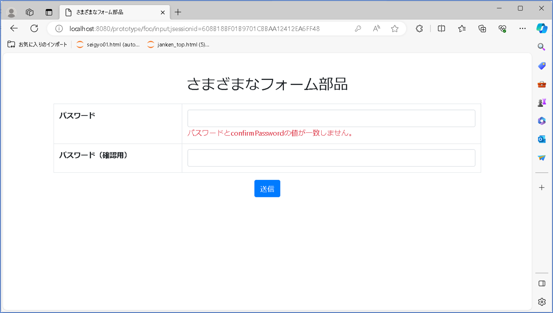Viewport: 553px width, 313px height.
Task: Open the tab actions menu icon
Action: (x=49, y=12)
